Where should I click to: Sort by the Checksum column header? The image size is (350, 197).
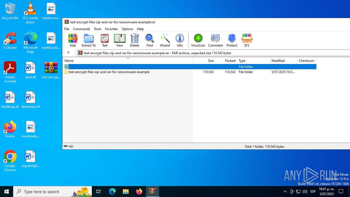click(307, 61)
